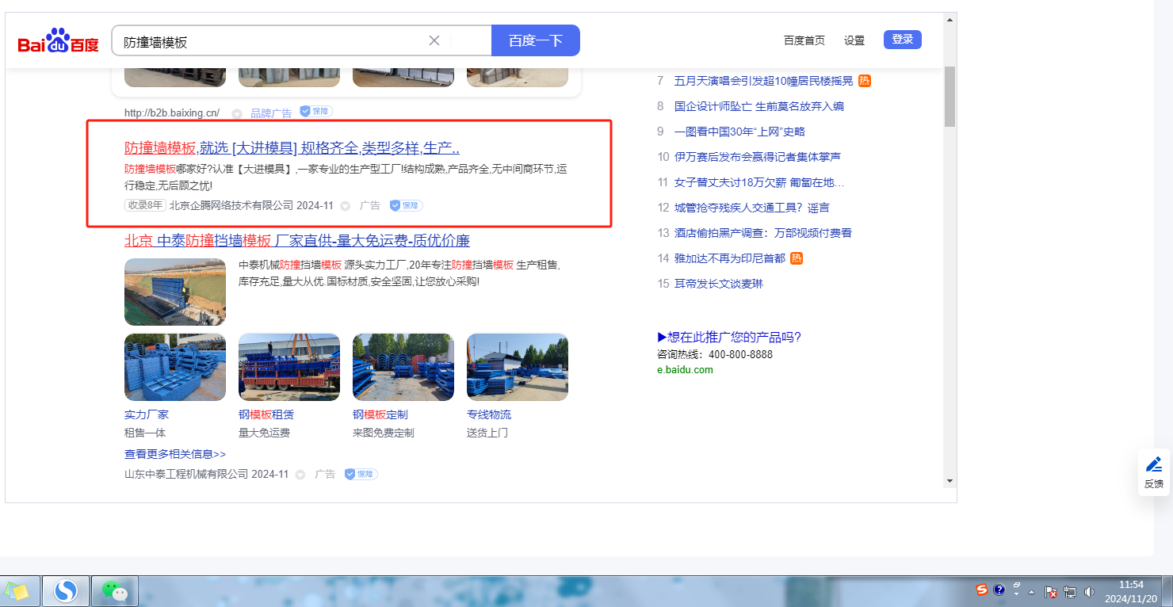Open hot search 城管抢夺残疾人交通工具？谣言

751,208
